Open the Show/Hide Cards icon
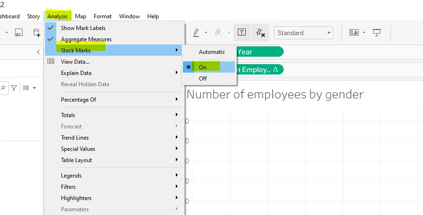 [354, 33]
